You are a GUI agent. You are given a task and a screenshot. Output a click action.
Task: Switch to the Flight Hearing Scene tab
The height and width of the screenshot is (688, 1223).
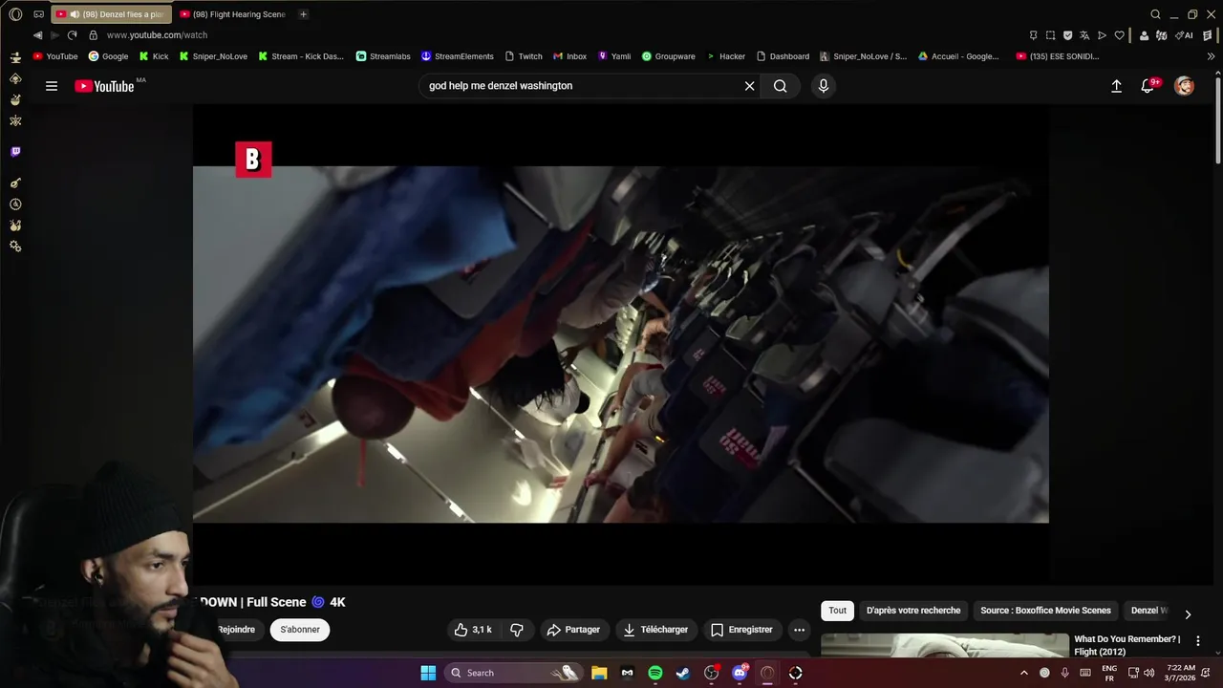pos(233,14)
